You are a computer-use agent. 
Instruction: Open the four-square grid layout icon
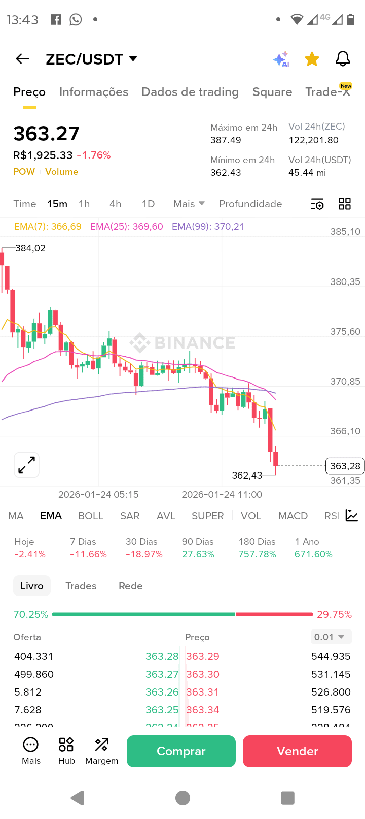(345, 204)
